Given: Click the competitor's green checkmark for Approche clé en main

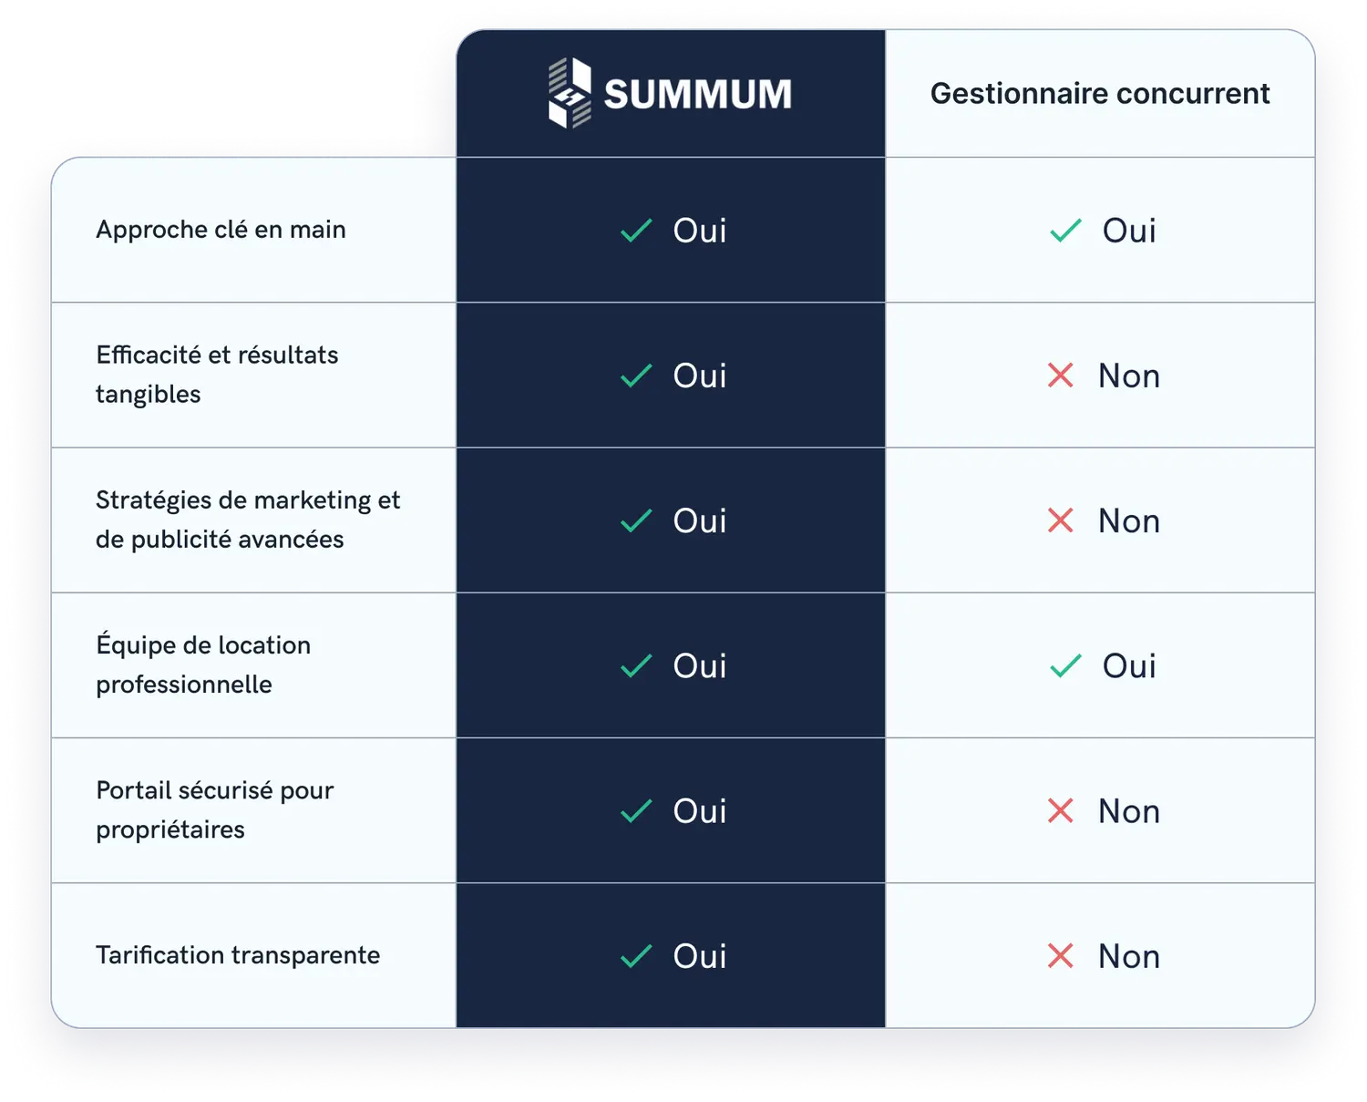Looking at the screenshot, I should [x=1065, y=231].
